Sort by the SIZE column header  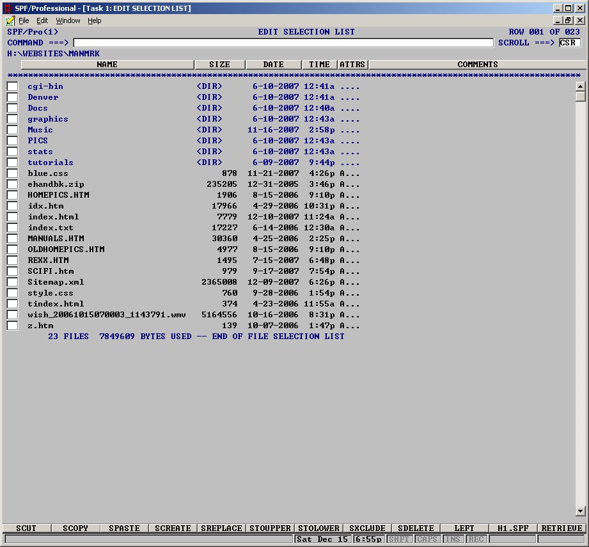tap(220, 65)
